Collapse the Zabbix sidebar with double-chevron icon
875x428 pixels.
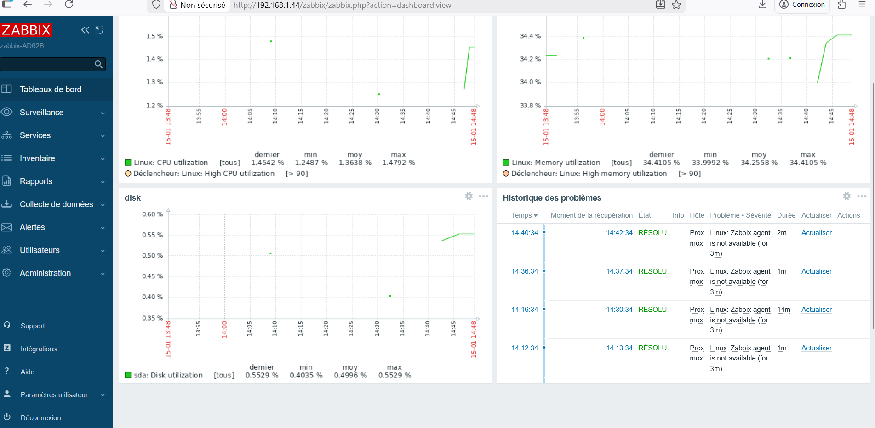[x=85, y=30]
